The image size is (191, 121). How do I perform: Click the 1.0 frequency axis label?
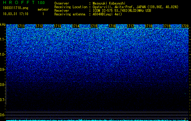click(x=2, y=54)
